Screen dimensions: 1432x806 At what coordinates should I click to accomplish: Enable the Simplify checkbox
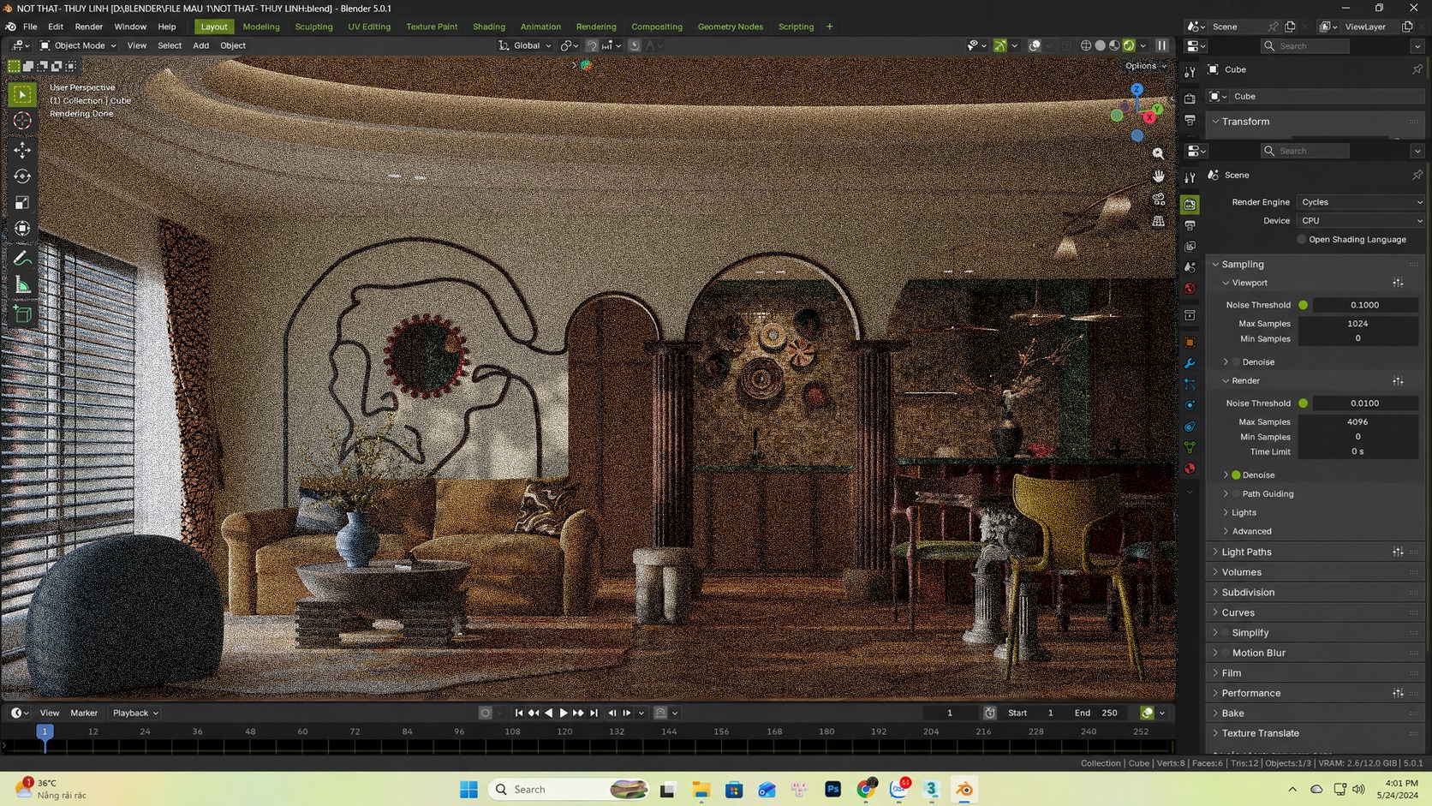click(x=1226, y=633)
